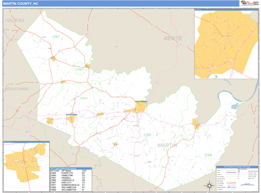Click the BERTIE county label
Screen dimensions: 261x193
(x=173, y=38)
